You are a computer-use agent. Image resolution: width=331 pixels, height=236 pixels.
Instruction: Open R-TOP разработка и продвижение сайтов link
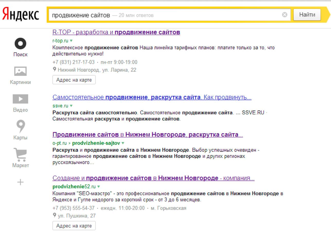(x=116, y=33)
